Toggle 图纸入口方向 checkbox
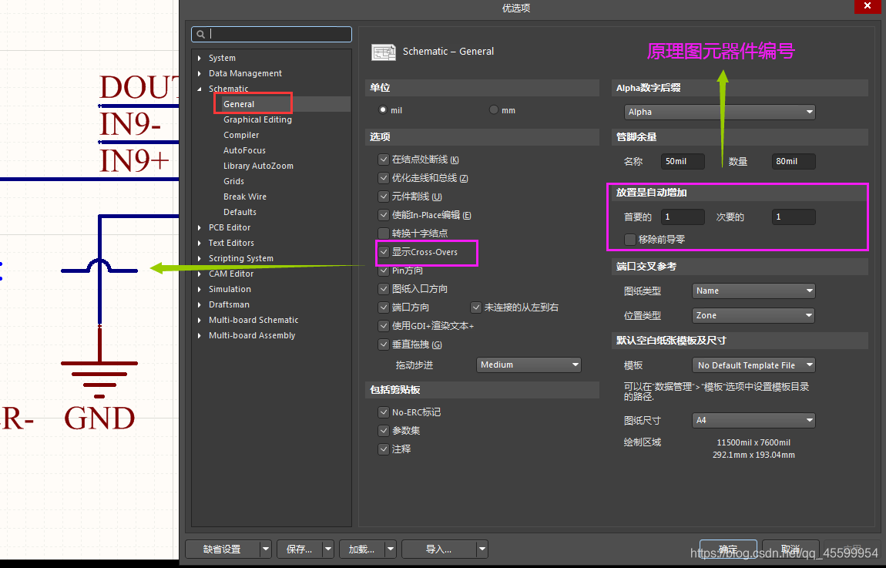Screen dimensions: 886x568 [x=384, y=289]
